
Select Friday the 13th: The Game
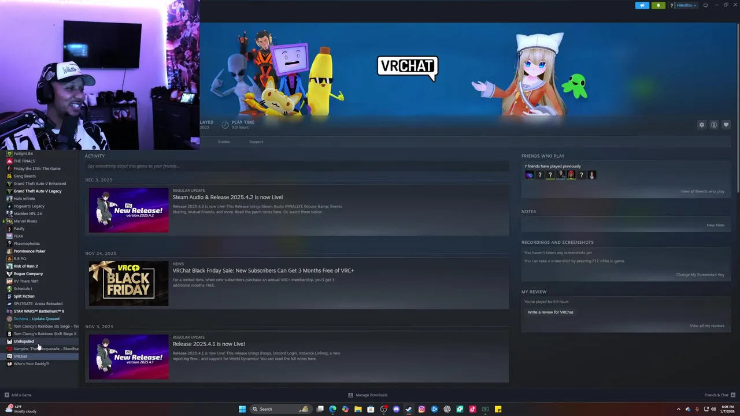click(x=37, y=169)
